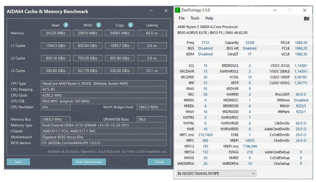Viewport: 316px width, 182px height.
Task: Click the Freq value 3733 in ZenTimings
Action: coord(205,42)
